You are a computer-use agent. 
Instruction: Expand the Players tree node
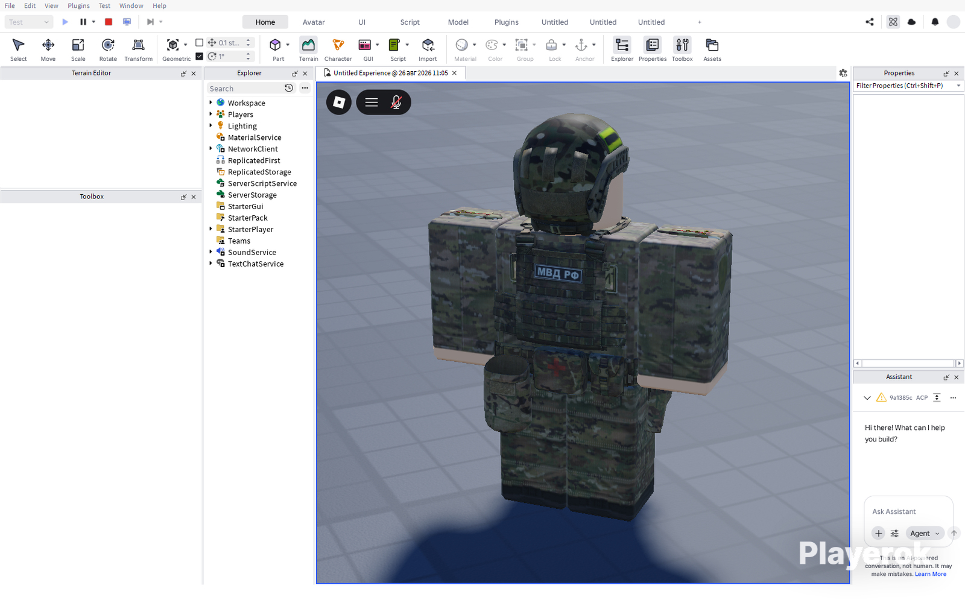point(210,114)
